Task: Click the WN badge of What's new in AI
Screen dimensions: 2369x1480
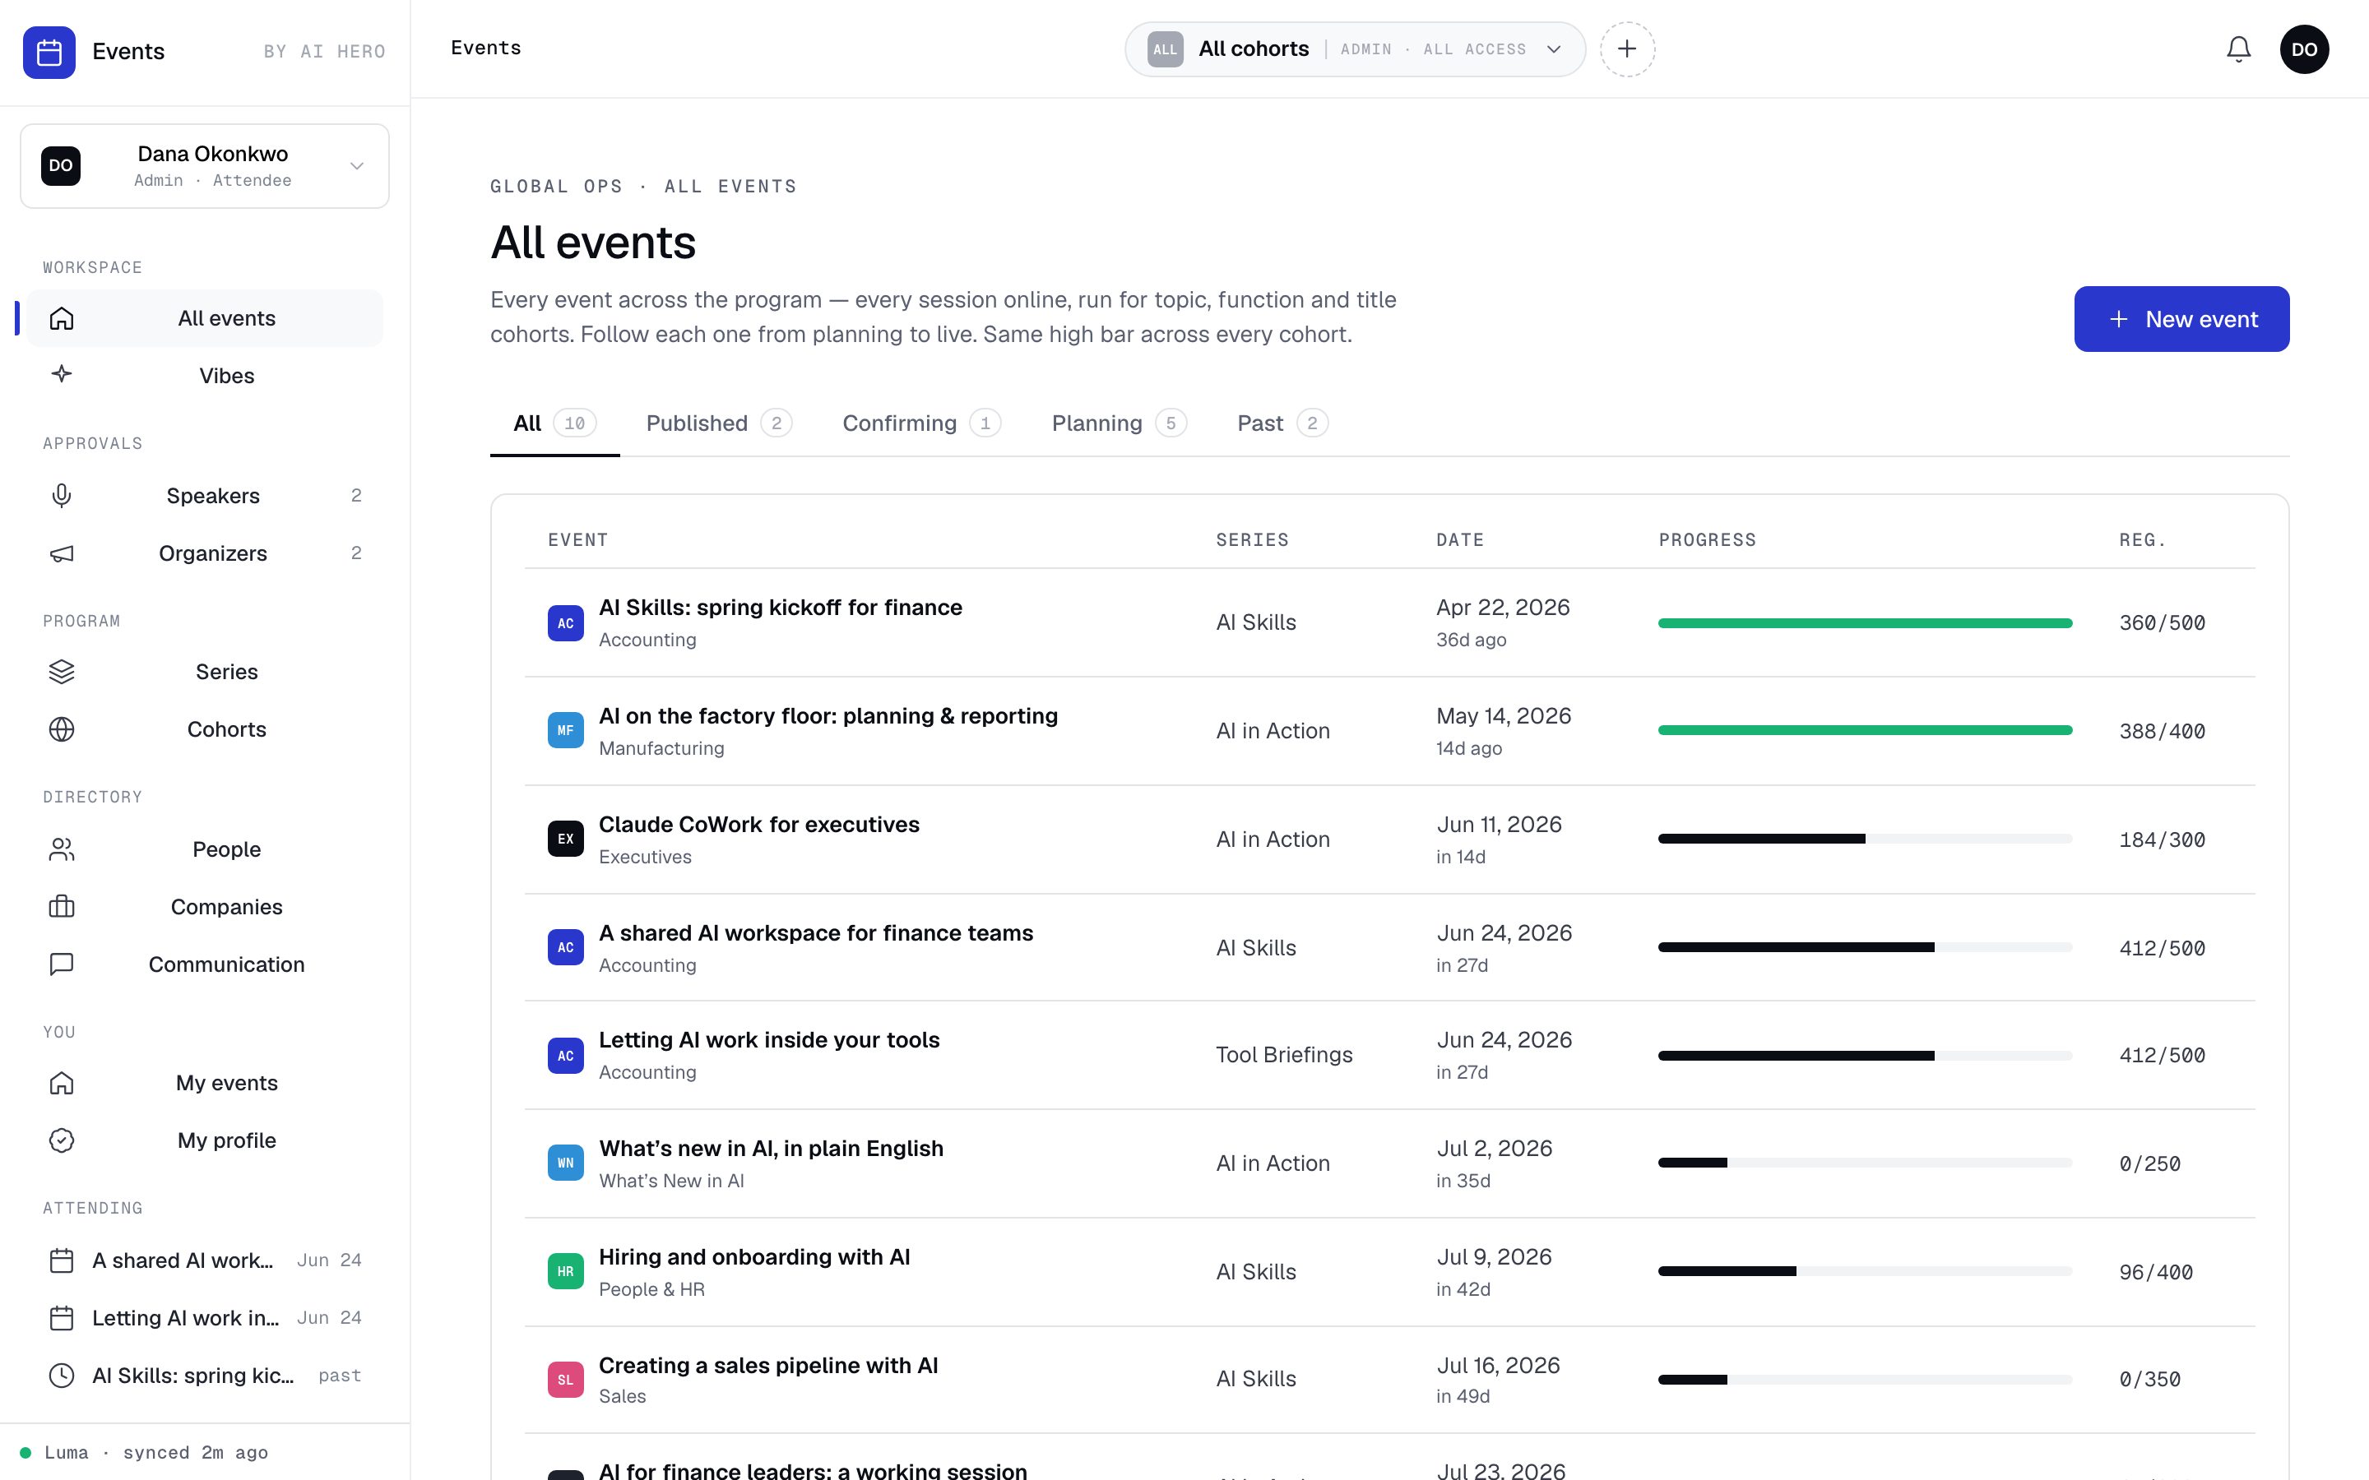Action: coord(566,1163)
